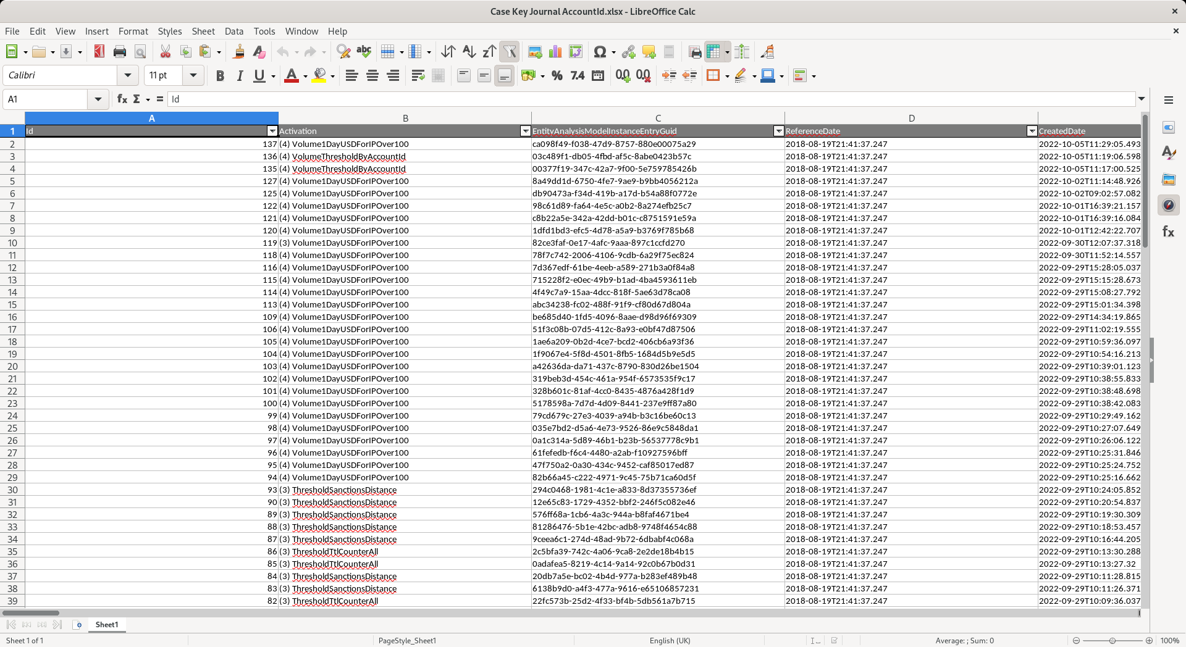This screenshot has height=647, width=1186.
Task: Open Activation column filter dropdown
Action: [x=526, y=131]
